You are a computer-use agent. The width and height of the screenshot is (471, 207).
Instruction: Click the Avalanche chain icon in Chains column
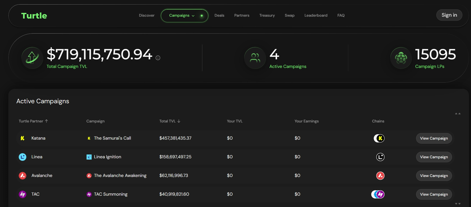[380, 176]
